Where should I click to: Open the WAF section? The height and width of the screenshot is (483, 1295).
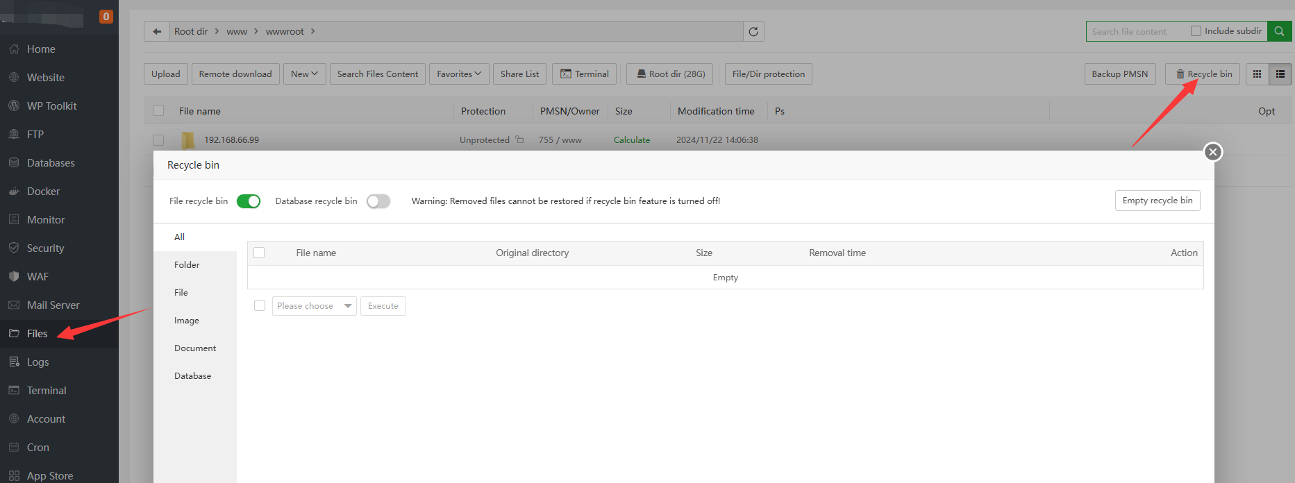pos(37,277)
